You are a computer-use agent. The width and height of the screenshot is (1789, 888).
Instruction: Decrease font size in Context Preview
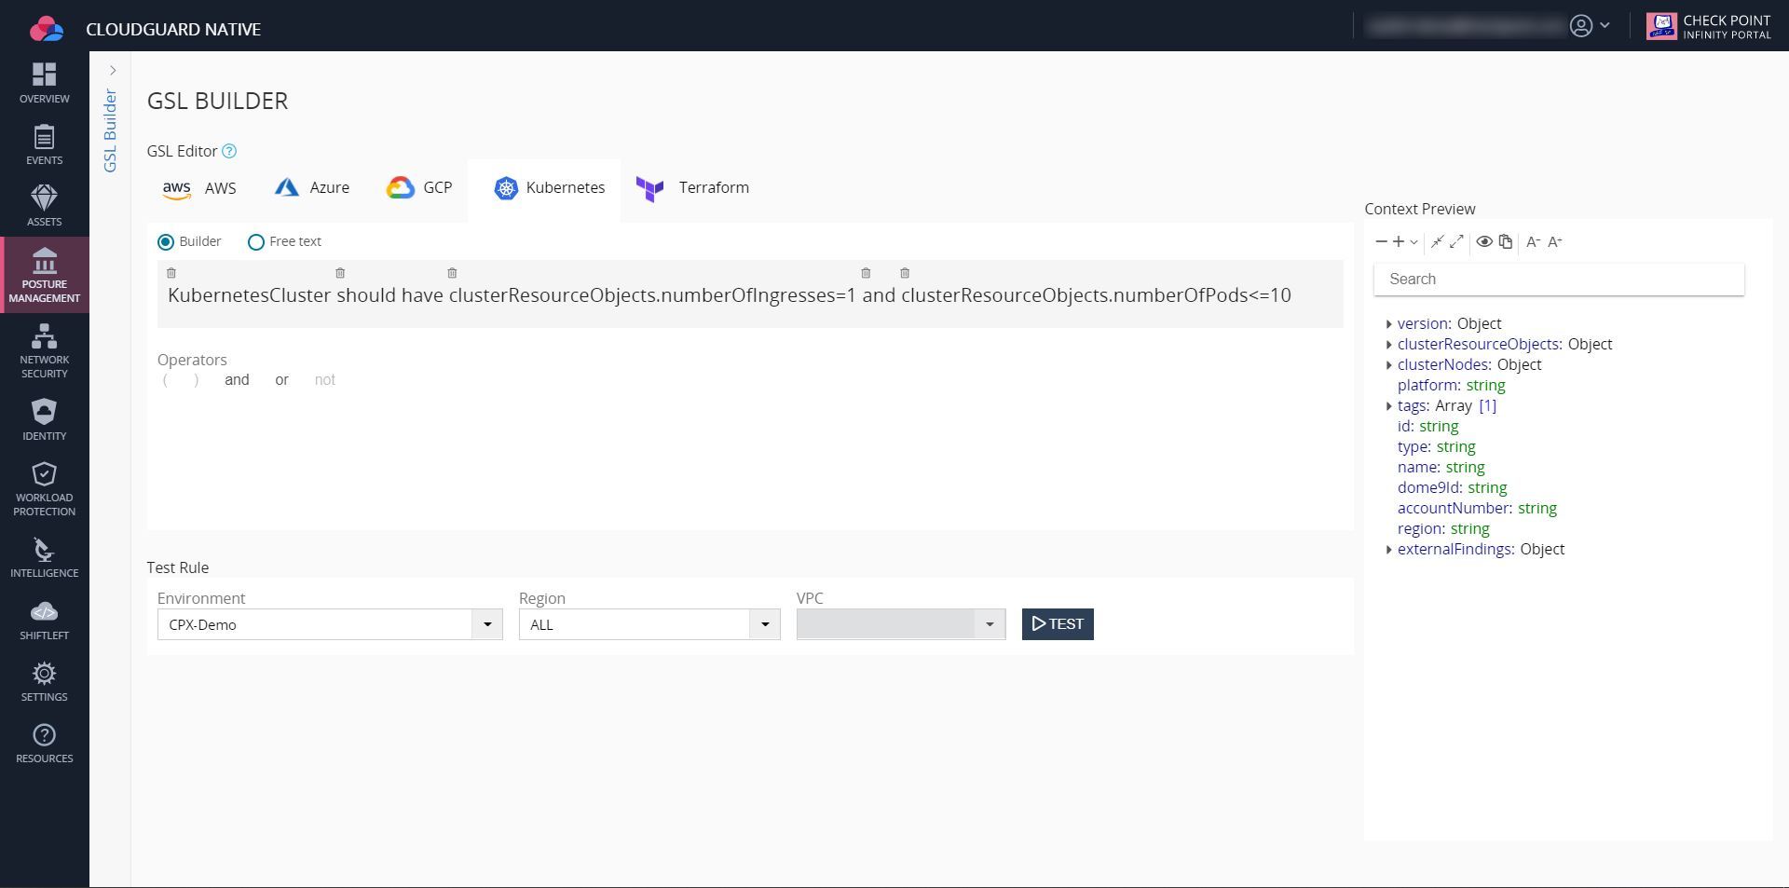pyautogui.click(x=1533, y=241)
